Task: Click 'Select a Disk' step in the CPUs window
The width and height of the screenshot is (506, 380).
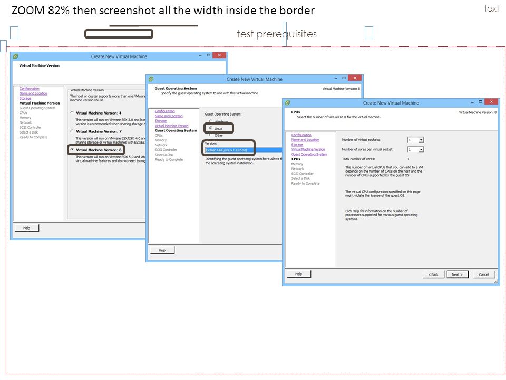Action: [x=300, y=178]
